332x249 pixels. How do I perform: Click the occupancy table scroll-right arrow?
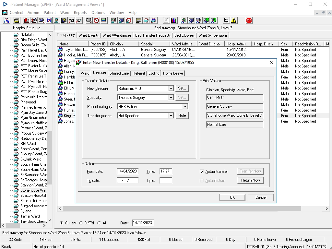coord(326,209)
